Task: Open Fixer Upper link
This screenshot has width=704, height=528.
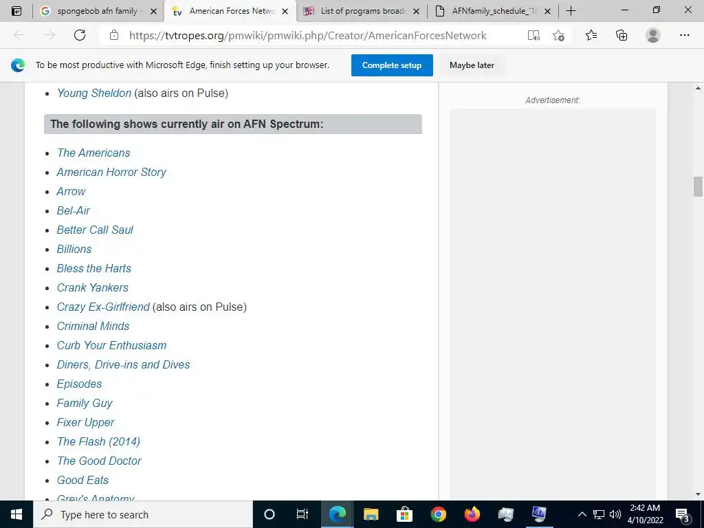Action: tap(85, 423)
